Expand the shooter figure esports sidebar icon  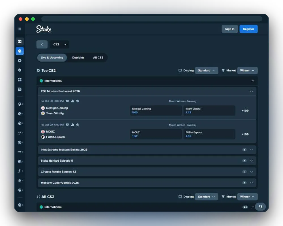click(x=20, y=171)
